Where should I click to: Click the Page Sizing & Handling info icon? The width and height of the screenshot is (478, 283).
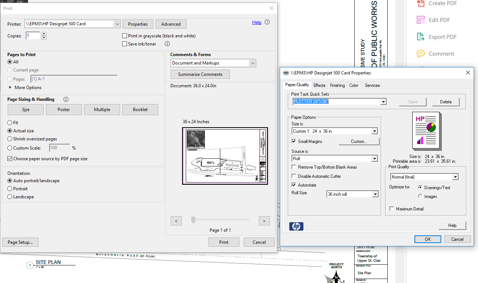click(66, 99)
